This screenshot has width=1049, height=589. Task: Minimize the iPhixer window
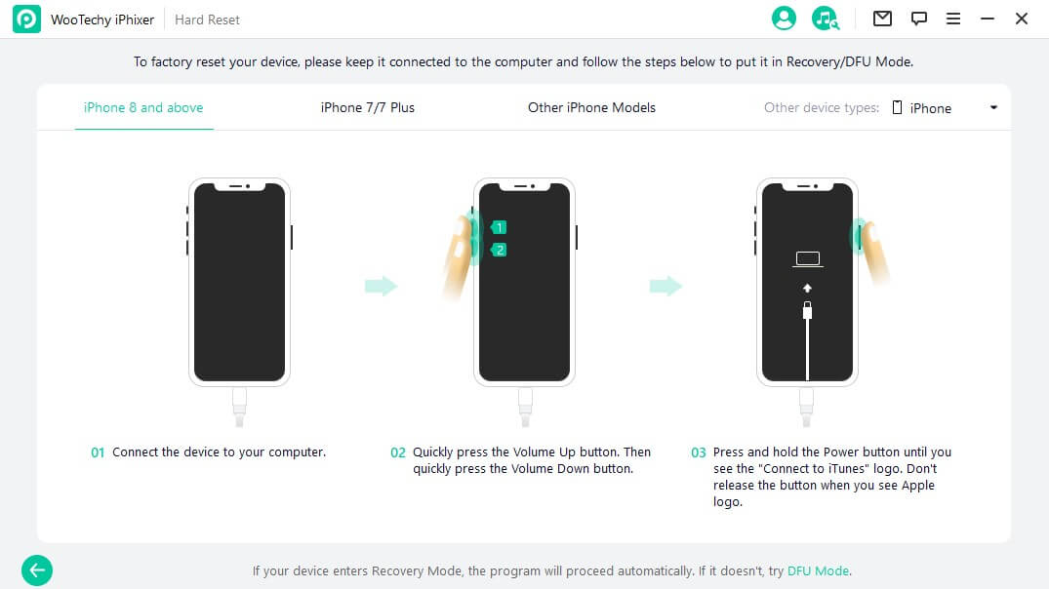click(988, 19)
